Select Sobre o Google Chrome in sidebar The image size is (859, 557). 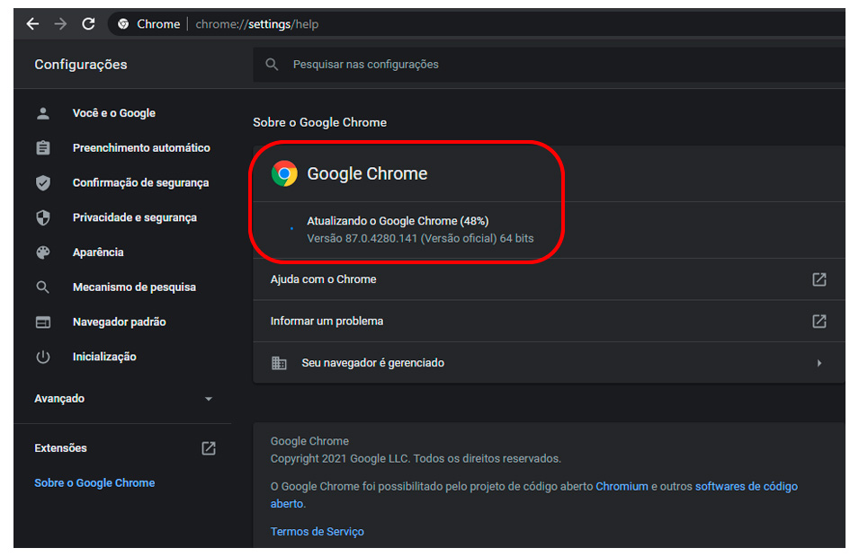(x=94, y=482)
